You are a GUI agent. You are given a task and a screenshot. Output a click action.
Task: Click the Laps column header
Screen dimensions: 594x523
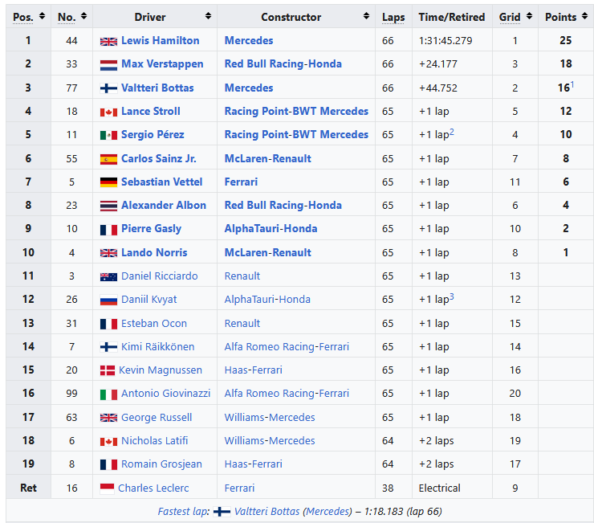[x=393, y=17]
